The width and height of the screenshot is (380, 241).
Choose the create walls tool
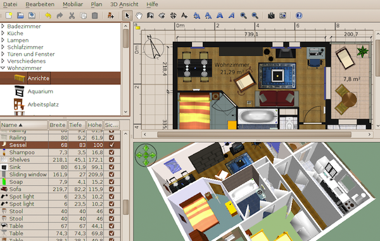(150, 15)
